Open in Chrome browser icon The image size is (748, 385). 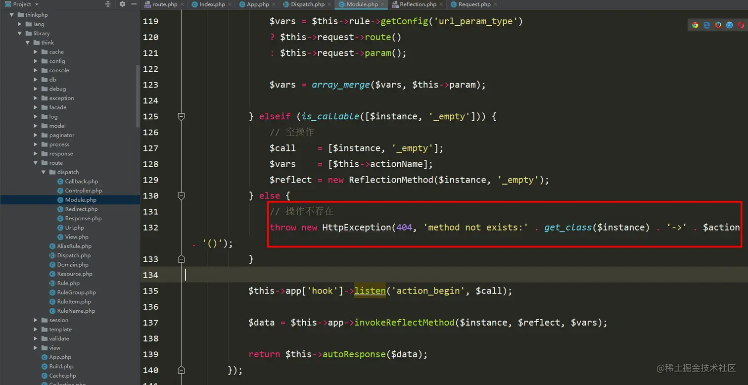(x=695, y=25)
